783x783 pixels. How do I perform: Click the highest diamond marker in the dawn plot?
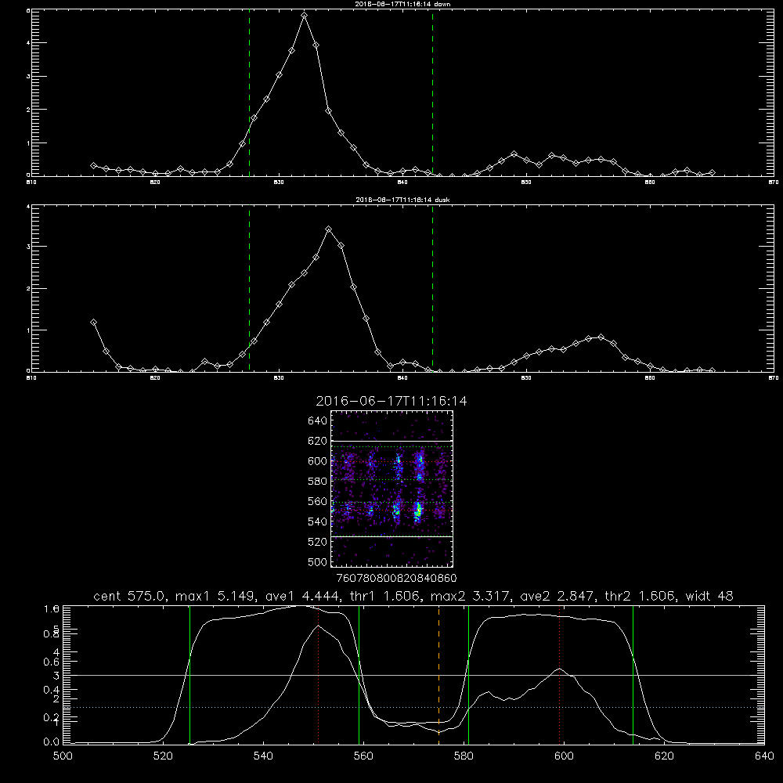[x=304, y=16]
